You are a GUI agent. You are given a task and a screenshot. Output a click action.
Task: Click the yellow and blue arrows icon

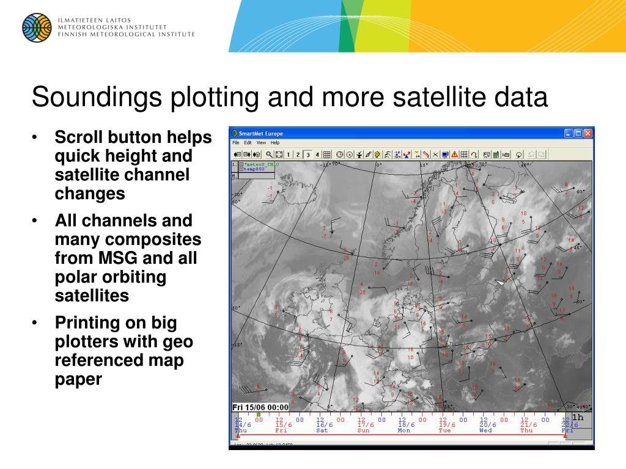417,155
